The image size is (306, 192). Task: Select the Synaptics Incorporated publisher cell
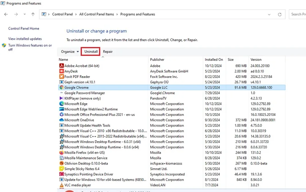pyautogui.click(x=167, y=174)
